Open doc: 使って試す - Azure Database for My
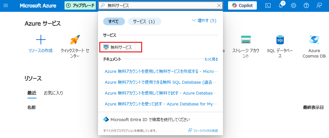Viewport: 329px width, 138px height. pyautogui.click(x=161, y=104)
